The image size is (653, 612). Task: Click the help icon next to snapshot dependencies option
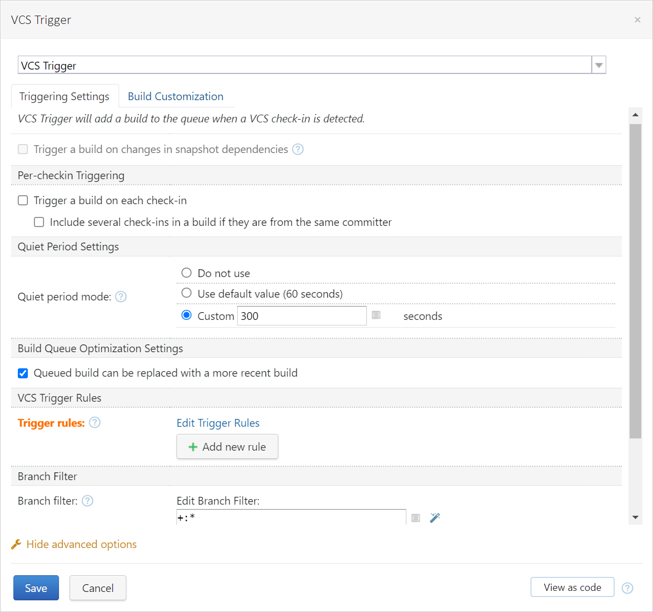(x=298, y=149)
